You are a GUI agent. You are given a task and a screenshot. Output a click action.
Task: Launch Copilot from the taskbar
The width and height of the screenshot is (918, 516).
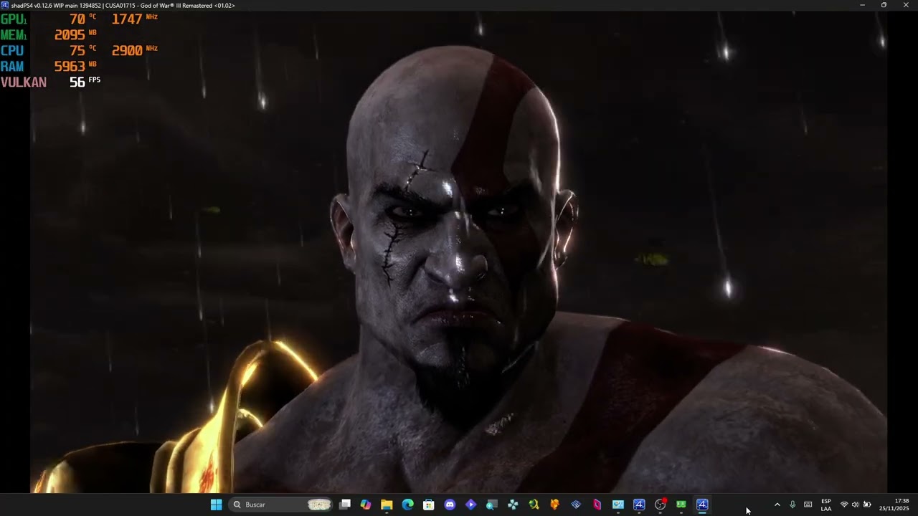pos(366,505)
